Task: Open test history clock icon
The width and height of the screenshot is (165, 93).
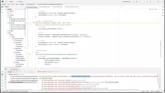Action: 31,72
